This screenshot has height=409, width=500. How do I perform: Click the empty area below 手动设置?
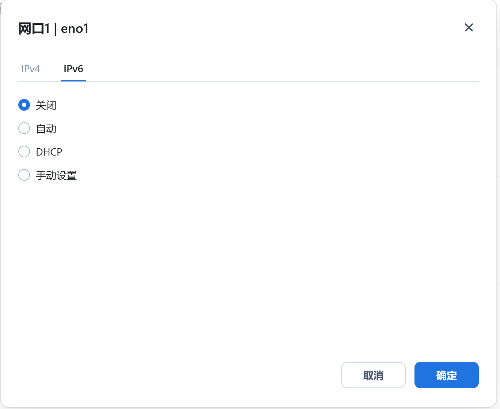pos(249,267)
